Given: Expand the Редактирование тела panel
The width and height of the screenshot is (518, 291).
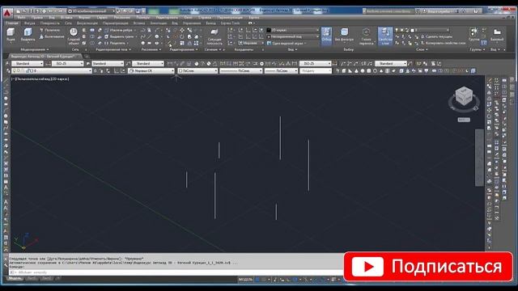Looking at the screenshot, I should point(113,49).
